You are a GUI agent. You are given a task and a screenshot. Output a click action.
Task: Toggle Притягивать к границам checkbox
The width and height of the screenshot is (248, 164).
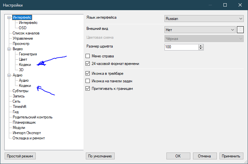coord(87,89)
